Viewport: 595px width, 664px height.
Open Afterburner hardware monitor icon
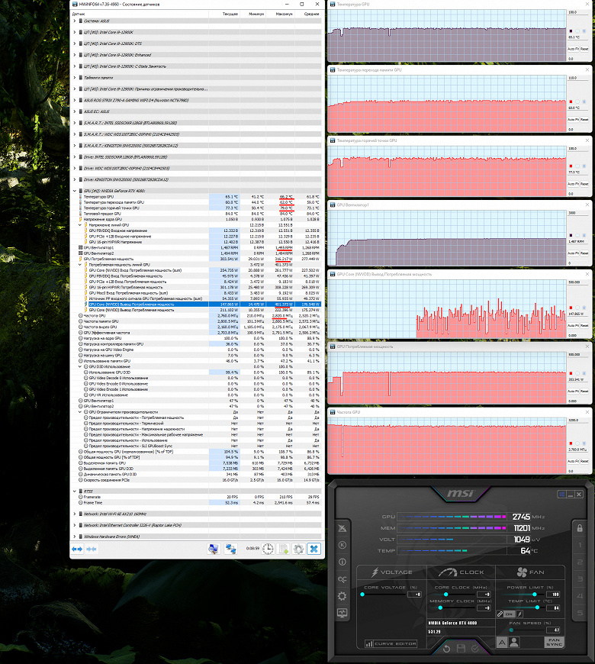tap(342, 613)
